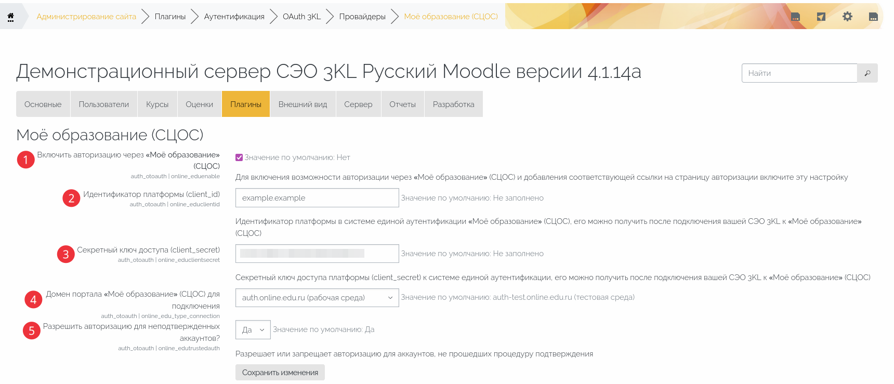Open OAuth 3KL breadcrumb link
This screenshot has height=384, width=894.
[302, 17]
